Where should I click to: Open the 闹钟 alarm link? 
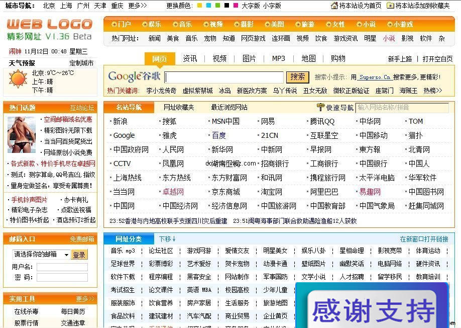[x=15, y=51]
